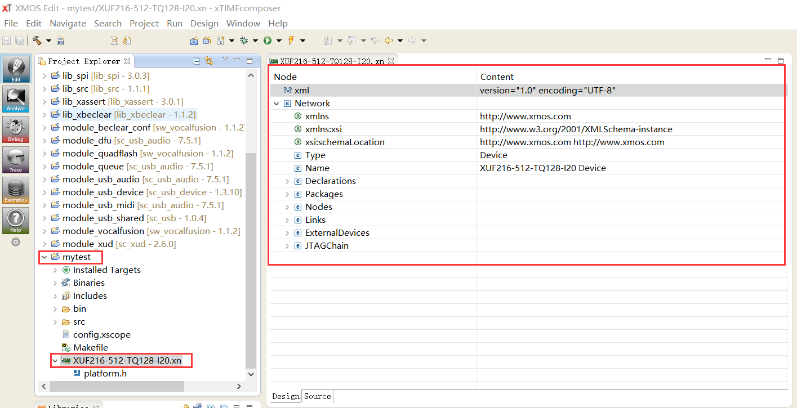This screenshot has height=408, width=797.
Task: Toggle Link with Editor in Project Explorer
Action: click(209, 61)
